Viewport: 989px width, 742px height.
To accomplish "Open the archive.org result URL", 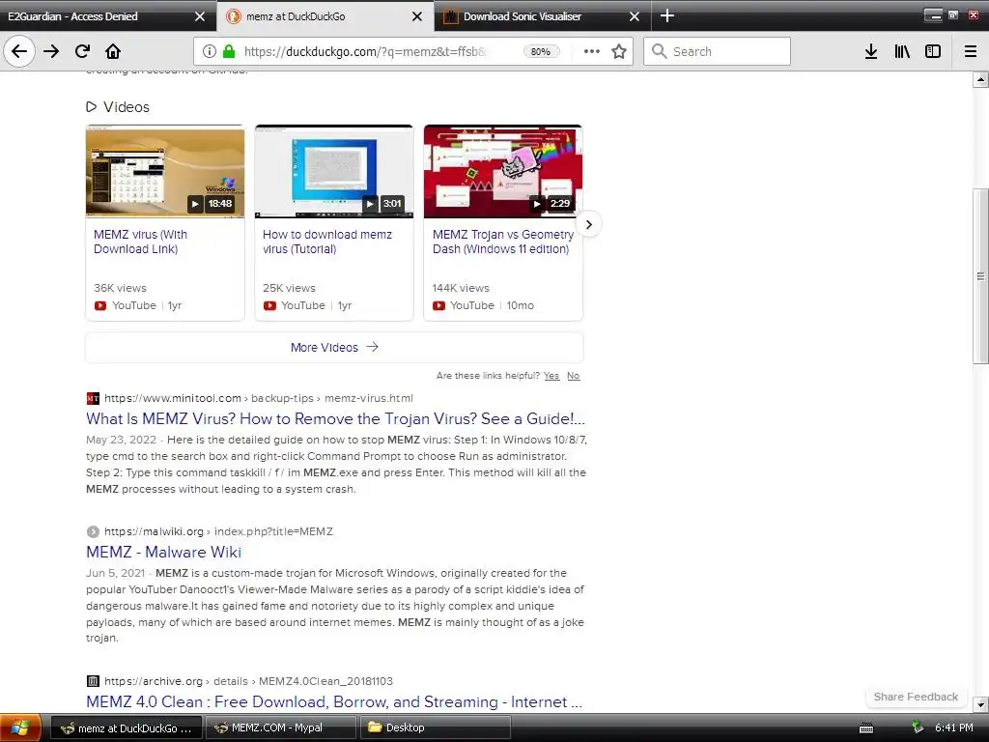I will (x=248, y=681).
